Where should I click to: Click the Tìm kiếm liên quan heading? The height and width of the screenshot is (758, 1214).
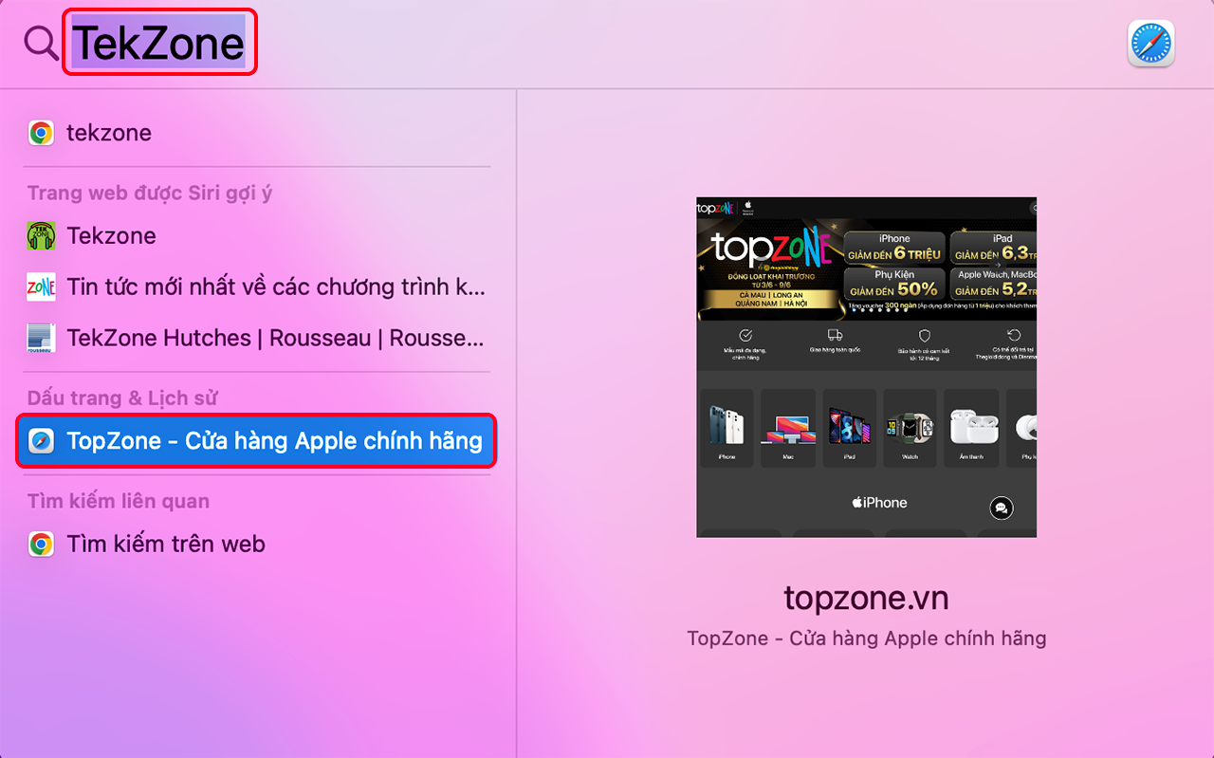[x=119, y=501]
